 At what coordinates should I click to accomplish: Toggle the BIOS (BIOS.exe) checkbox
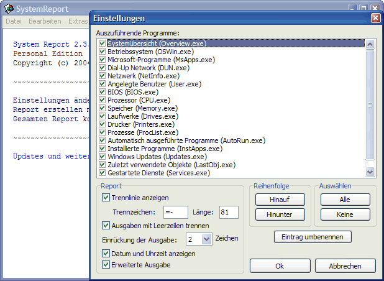102,92
